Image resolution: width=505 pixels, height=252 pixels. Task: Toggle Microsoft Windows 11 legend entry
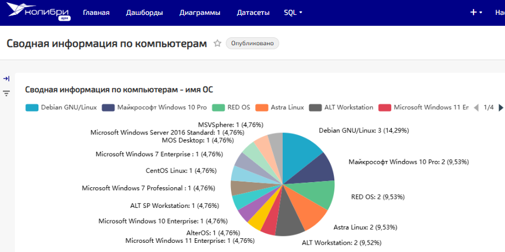click(423, 108)
